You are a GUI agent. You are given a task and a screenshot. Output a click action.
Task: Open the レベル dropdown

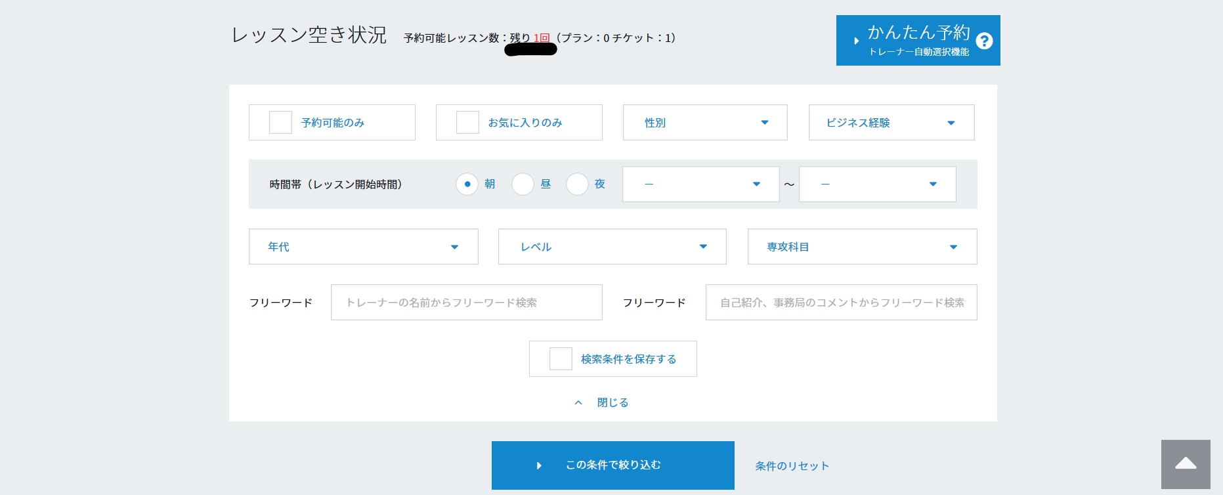click(612, 247)
